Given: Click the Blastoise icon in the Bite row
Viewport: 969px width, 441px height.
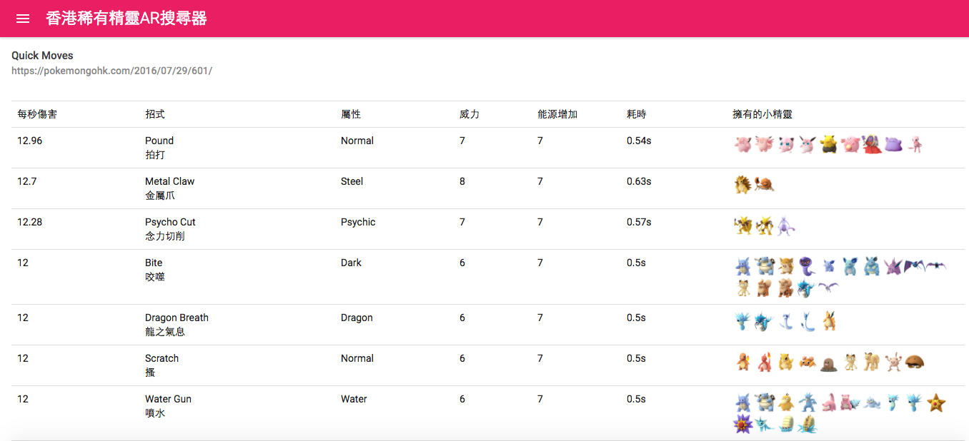Looking at the screenshot, I should pos(765,267).
